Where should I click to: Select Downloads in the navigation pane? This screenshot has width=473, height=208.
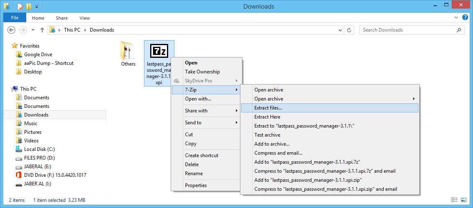coord(36,115)
